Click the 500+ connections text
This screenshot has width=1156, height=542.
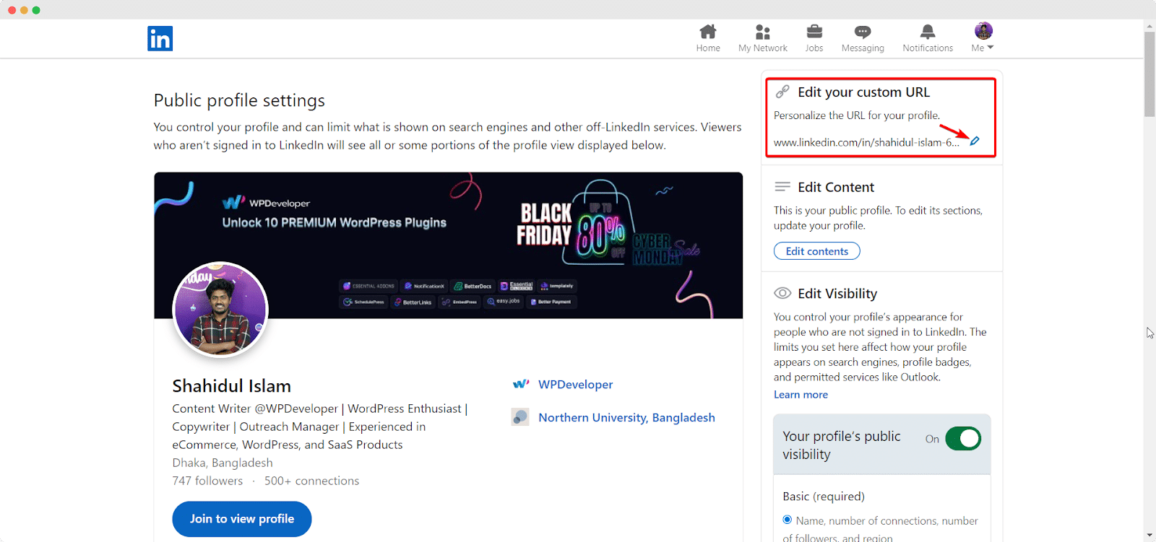point(311,481)
